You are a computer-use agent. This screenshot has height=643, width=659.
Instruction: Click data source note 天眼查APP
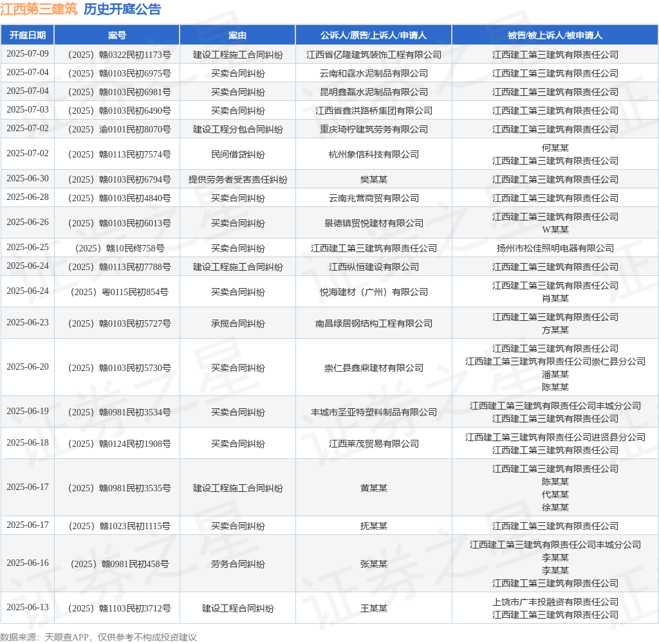(66, 637)
